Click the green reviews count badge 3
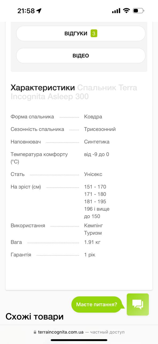 (x=94, y=34)
